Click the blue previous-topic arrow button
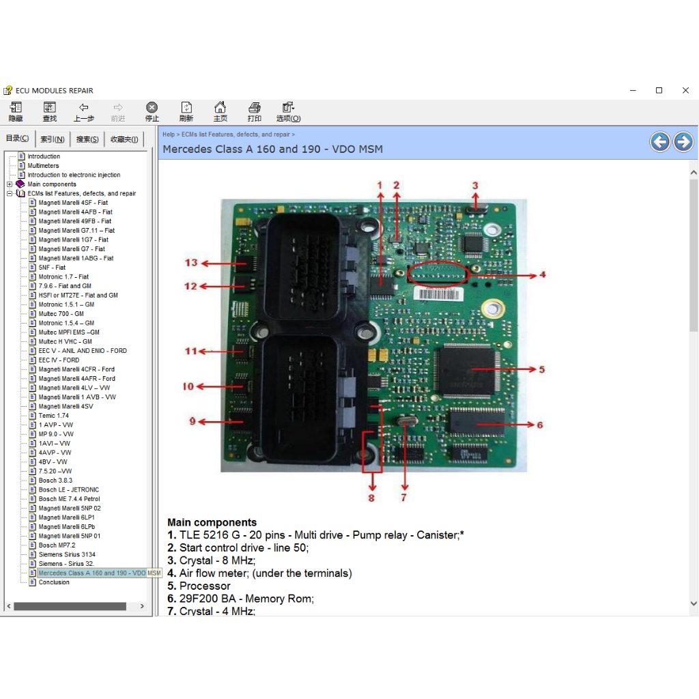The width and height of the screenshot is (699, 699). click(659, 142)
